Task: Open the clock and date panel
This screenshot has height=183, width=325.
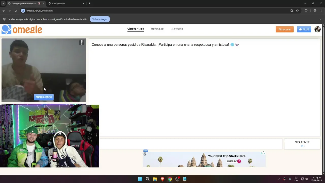Action: 317,179
